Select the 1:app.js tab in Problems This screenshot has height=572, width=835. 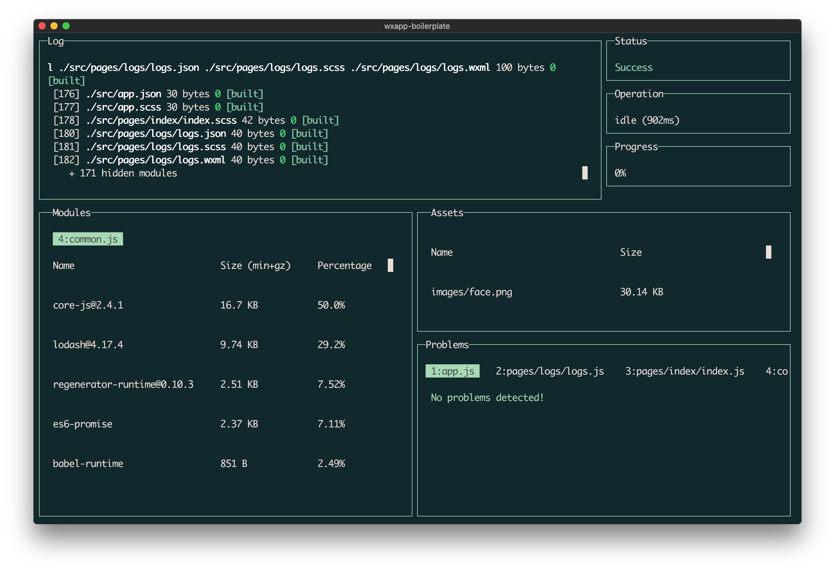pyautogui.click(x=452, y=371)
